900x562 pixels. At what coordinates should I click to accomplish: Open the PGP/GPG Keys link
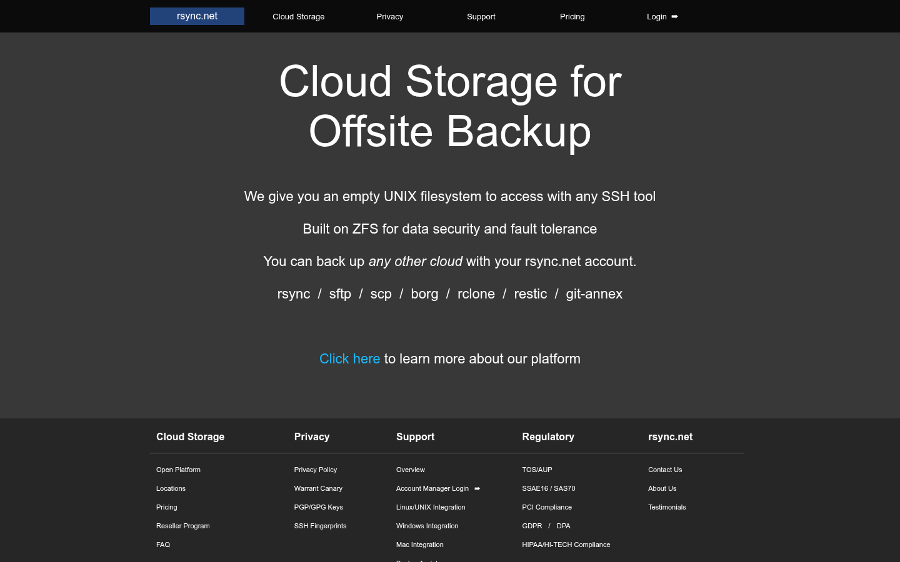(319, 507)
